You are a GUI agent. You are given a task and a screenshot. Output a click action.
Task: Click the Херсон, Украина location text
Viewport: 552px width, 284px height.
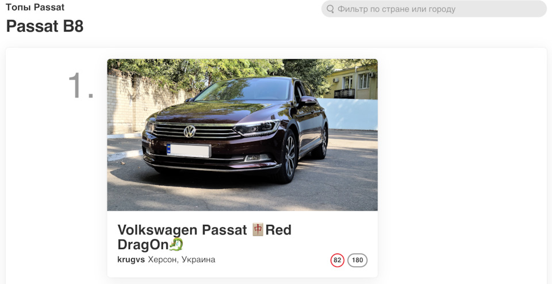click(x=182, y=260)
